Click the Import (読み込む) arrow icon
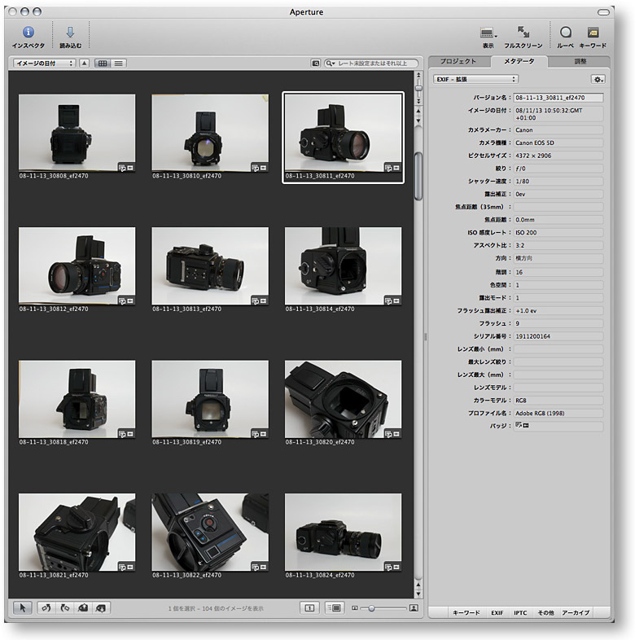The width and height of the screenshot is (635, 640). coord(70,33)
